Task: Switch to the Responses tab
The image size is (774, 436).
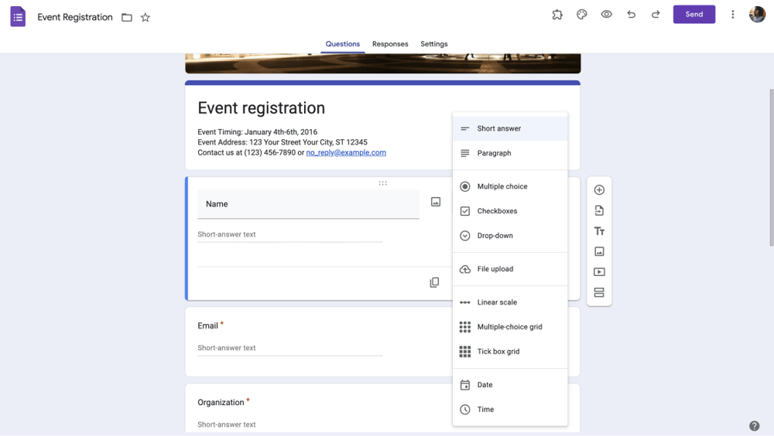Action: coord(390,44)
